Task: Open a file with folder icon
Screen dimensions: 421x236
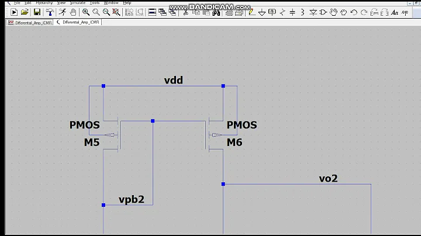Action: click(25, 12)
